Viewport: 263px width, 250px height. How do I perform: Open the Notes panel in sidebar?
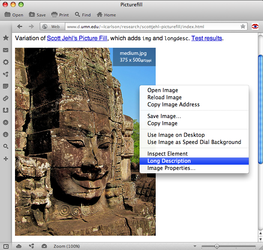pyautogui.click(x=6, y=86)
